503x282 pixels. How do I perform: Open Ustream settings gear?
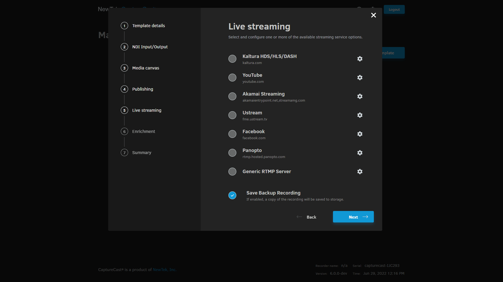pyautogui.click(x=360, y=115)
